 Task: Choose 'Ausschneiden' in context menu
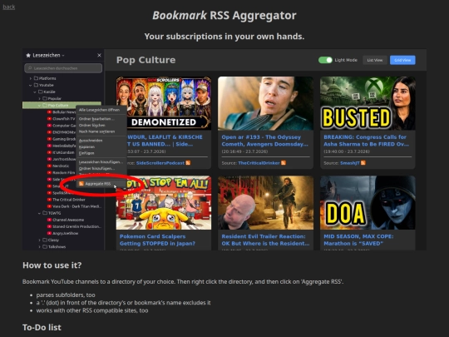(x=91, y=141)
